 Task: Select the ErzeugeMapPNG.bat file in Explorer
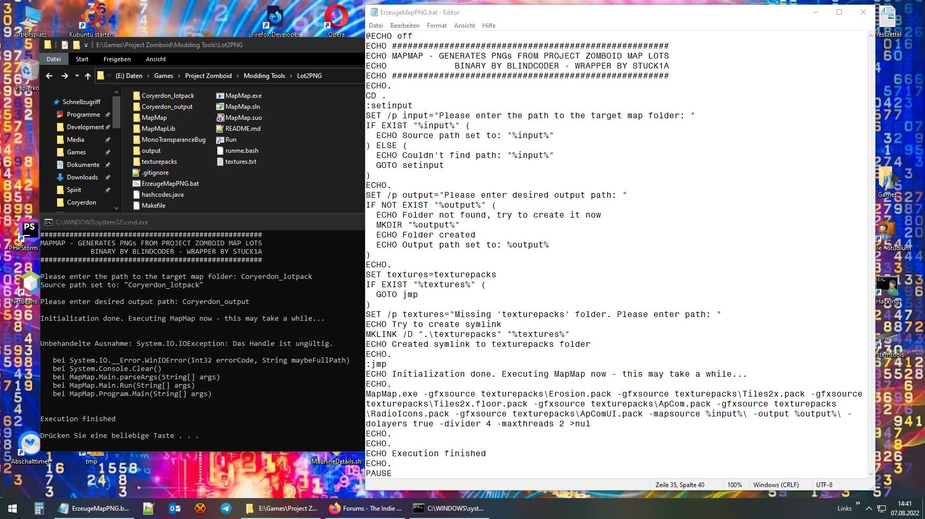(x=170, y=184)
